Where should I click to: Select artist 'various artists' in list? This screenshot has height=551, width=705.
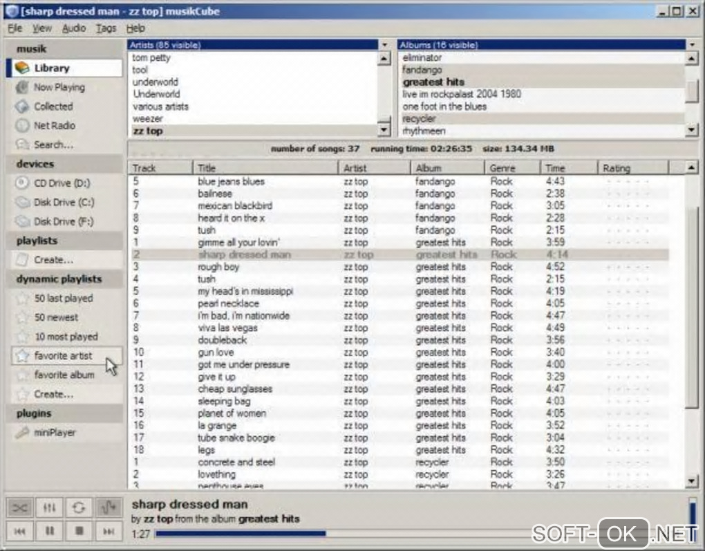coord(253,106)
